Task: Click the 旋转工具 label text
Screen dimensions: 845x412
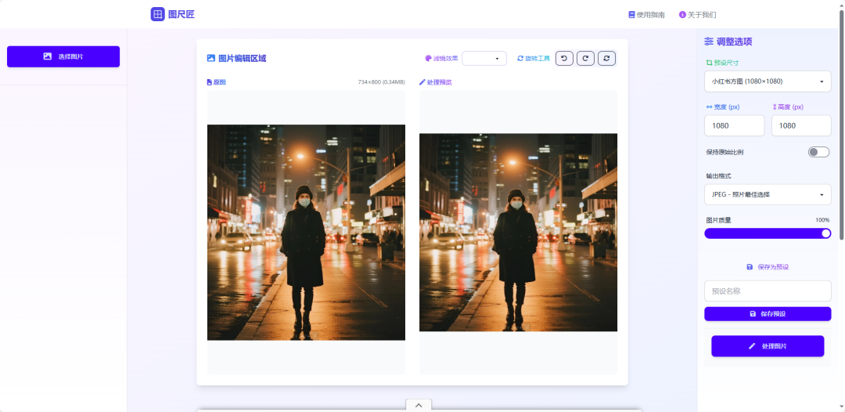Action: pos(538,58)
